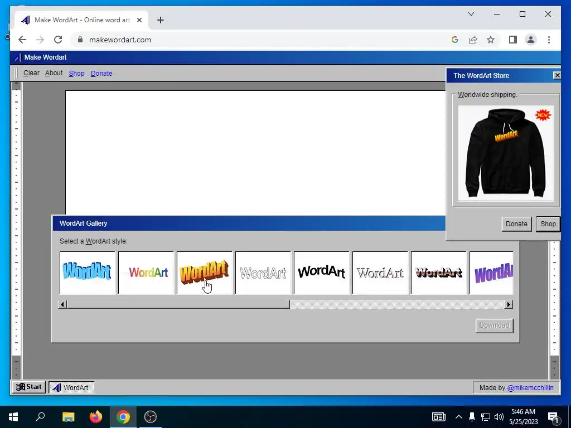The width and height of the screenshot is (571, 428).
Task: Click the gallery scrollbar left arrow
Action: [x=62, y=304]
